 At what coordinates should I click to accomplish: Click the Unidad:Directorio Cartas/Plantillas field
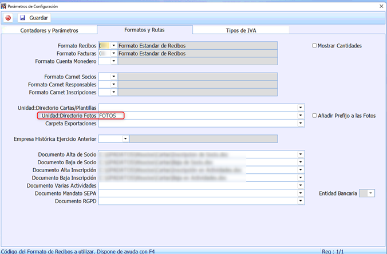coord(198,108)
